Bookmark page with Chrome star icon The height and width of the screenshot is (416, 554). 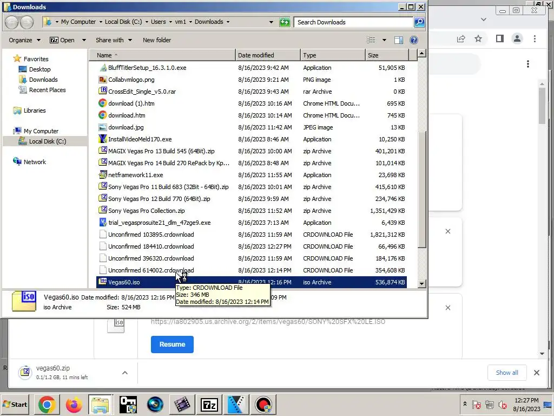(478, 38)
